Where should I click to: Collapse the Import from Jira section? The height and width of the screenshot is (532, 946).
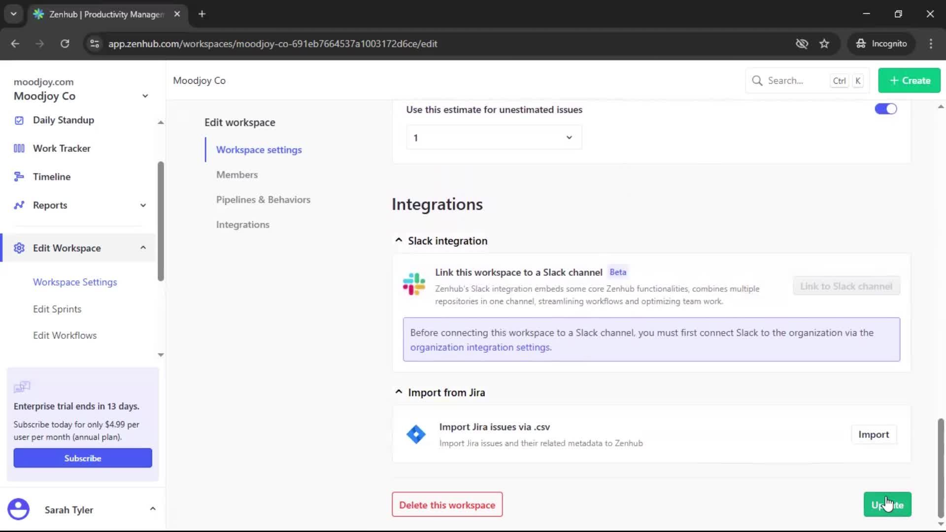point(399,392)
